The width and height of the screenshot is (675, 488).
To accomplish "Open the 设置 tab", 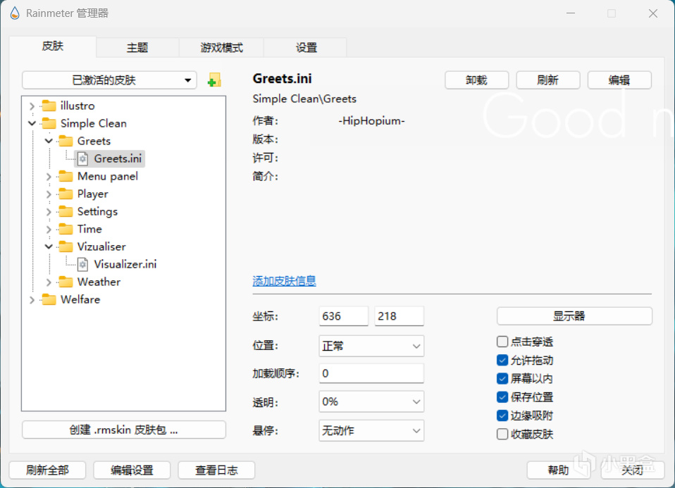I will coord(306,47).
